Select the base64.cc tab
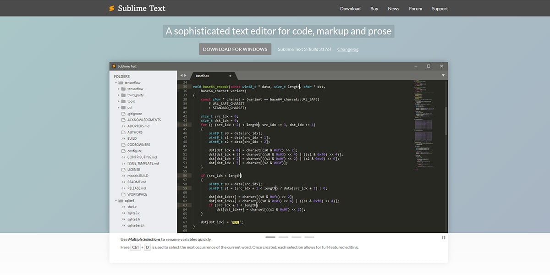Image resolution: width=550 pixels, height=275 pixels. (203, 75)
